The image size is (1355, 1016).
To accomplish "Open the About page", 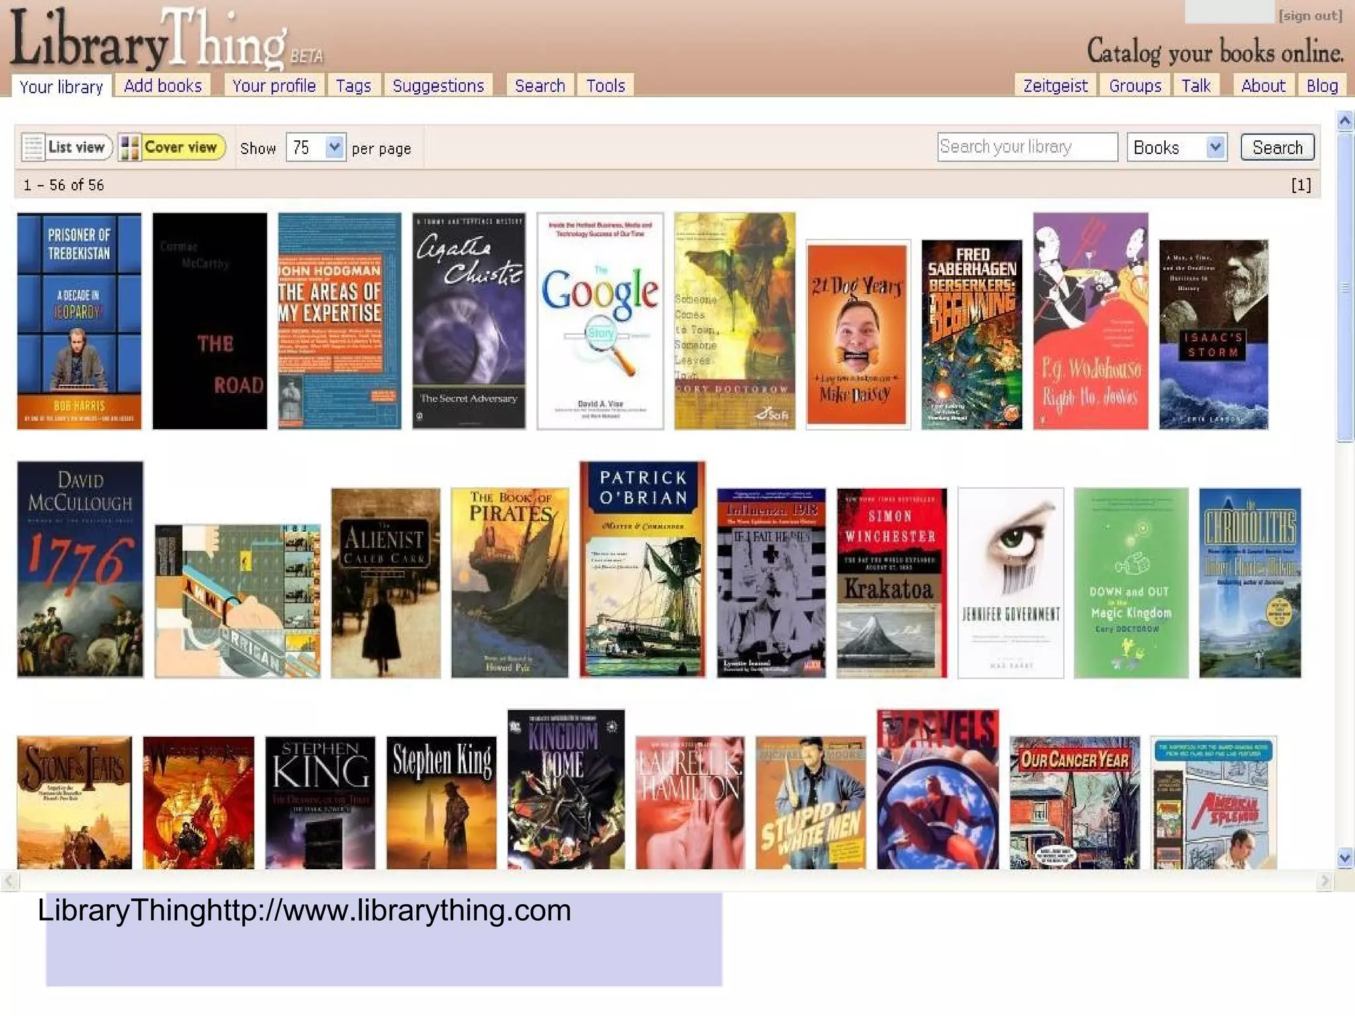I will (x=1263, y=86).
